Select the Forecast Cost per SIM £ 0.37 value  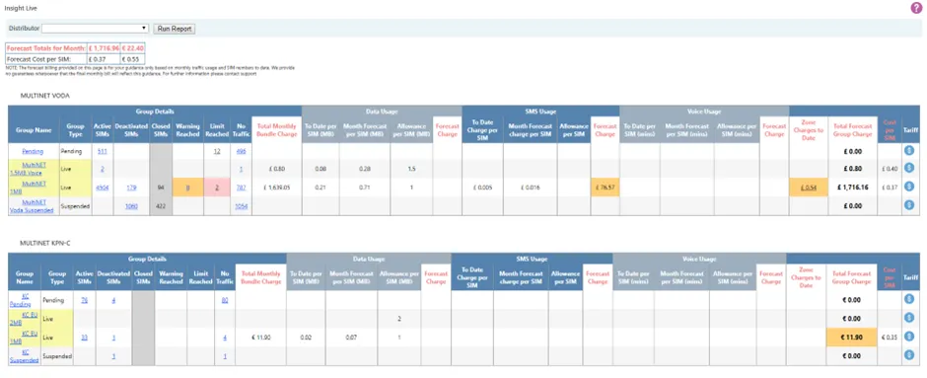pyautogui.click(x=97, y=59)
